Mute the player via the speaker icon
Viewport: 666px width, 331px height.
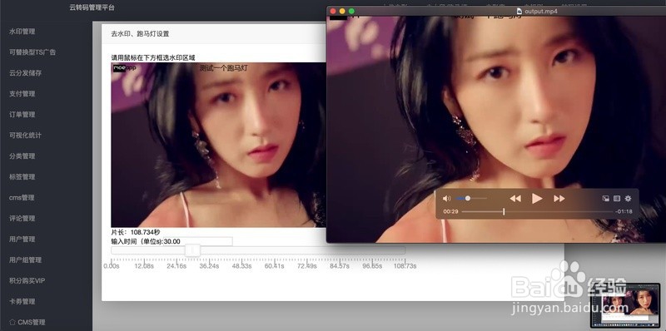point(446,199)
